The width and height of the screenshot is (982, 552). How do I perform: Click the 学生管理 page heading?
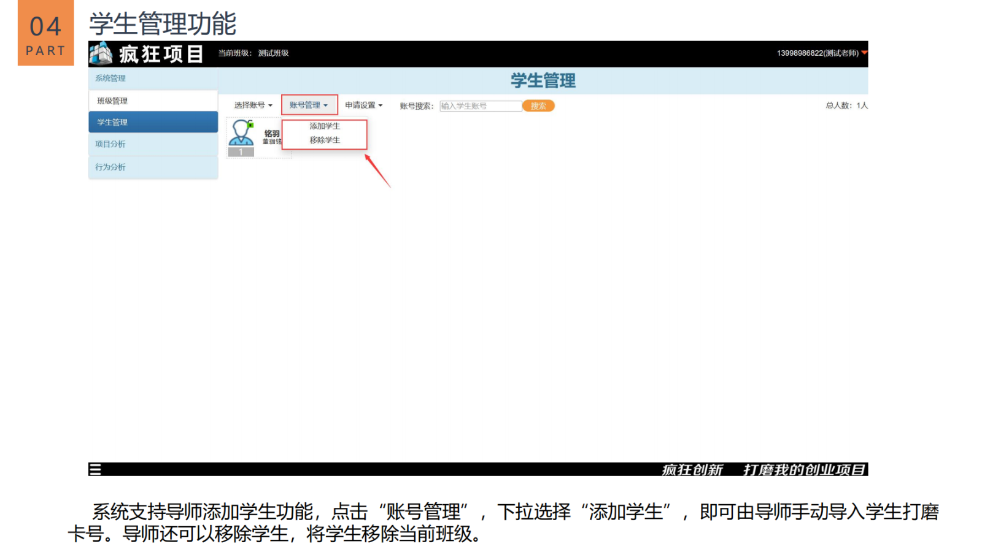(543, 80)
